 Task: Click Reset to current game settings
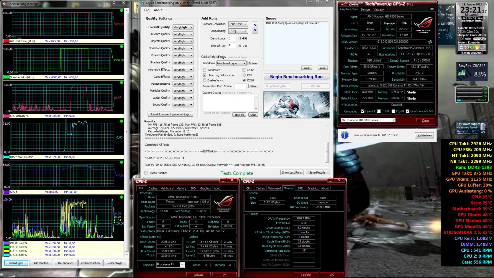pyautogui.click(x=170, y=114)
